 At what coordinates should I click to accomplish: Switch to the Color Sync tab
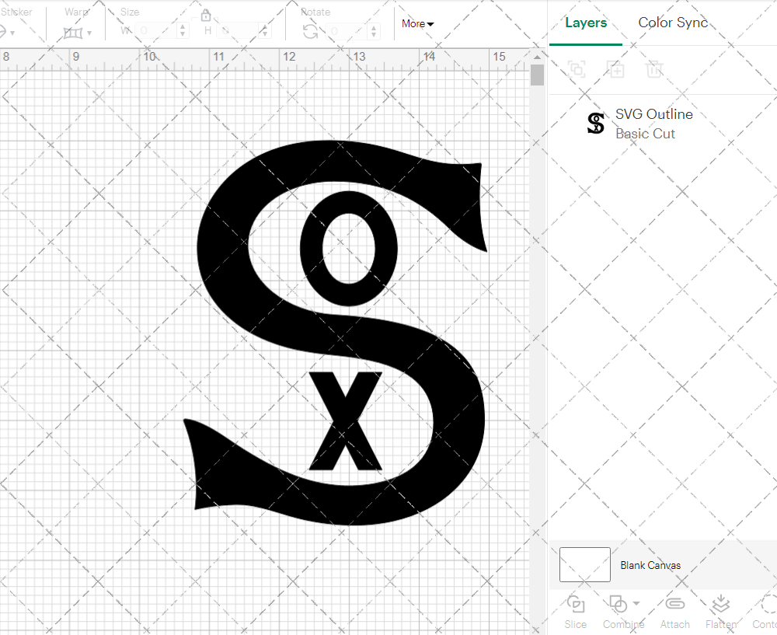(673, 23)
